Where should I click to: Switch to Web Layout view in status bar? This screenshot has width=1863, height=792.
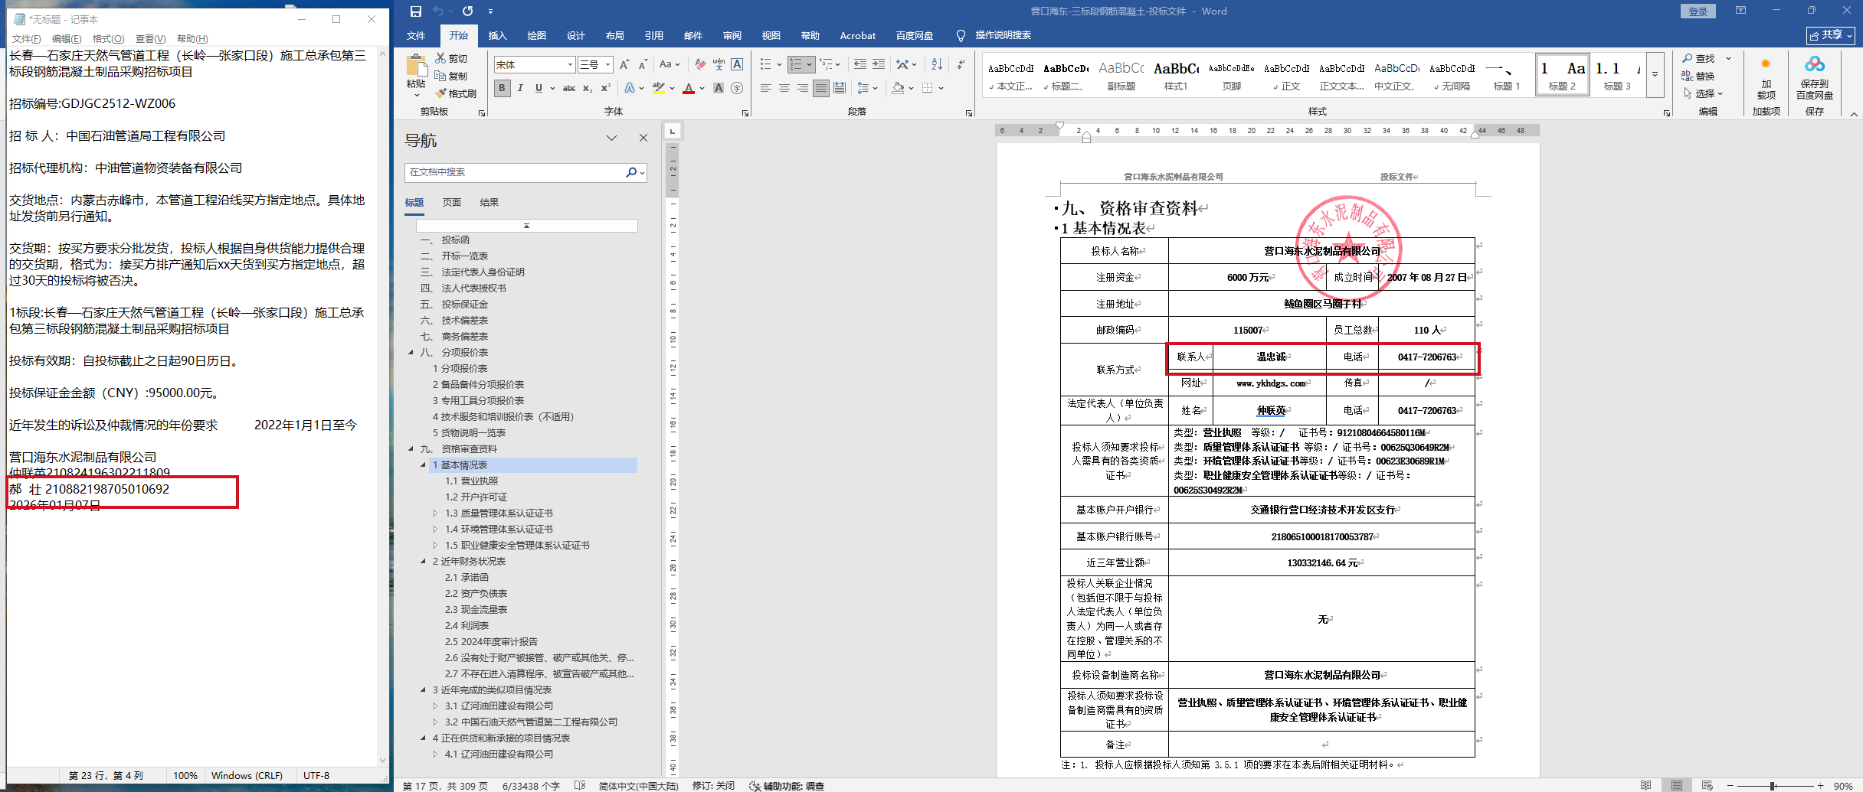point(1707,785)
